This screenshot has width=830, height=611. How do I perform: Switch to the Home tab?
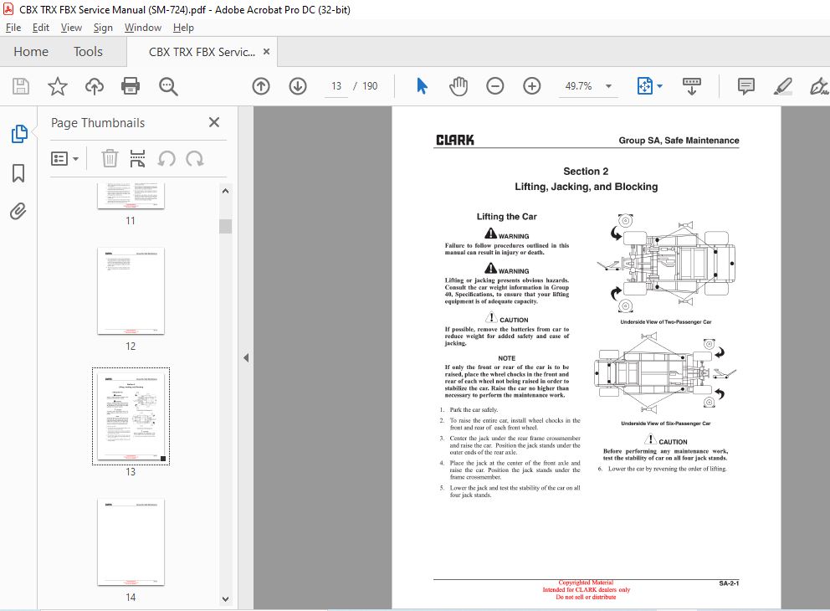(31, 51)
